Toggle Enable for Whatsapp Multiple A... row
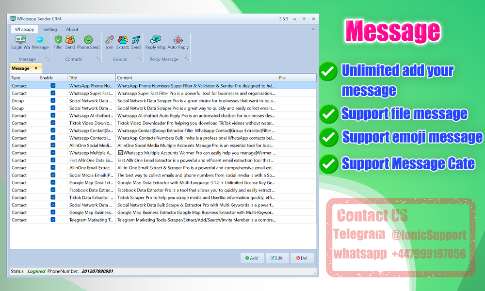485x291 pixels. [x=53, y=152]
